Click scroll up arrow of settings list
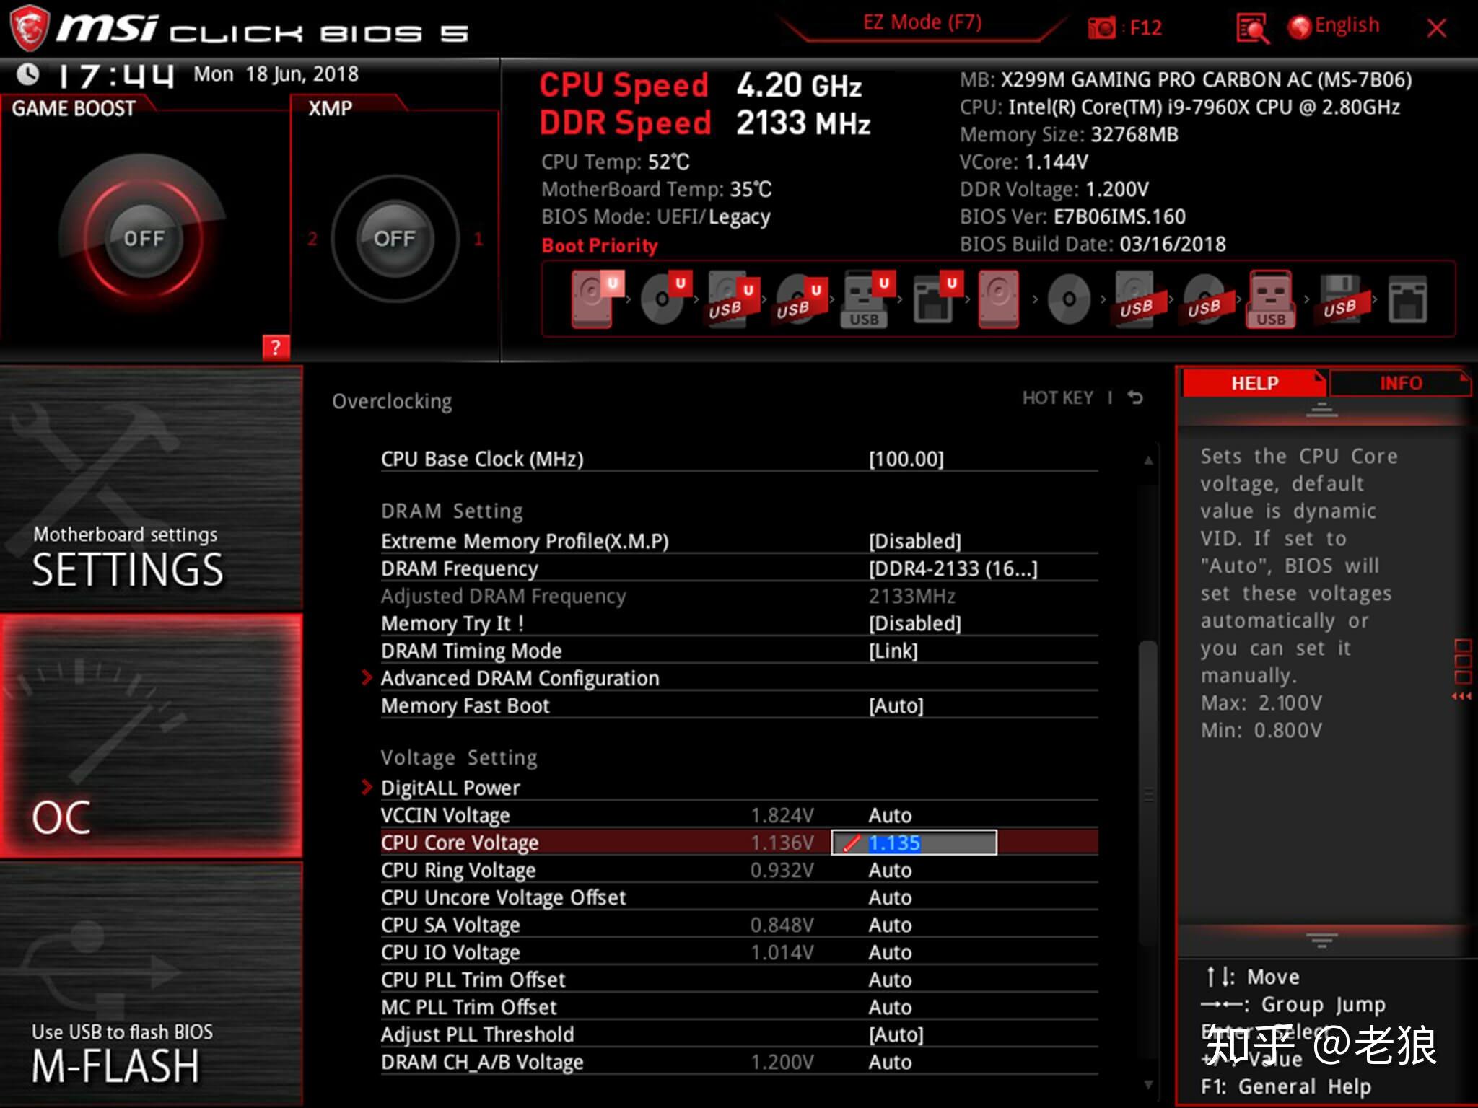The image size is (1478, 1108). (1148, 460)
